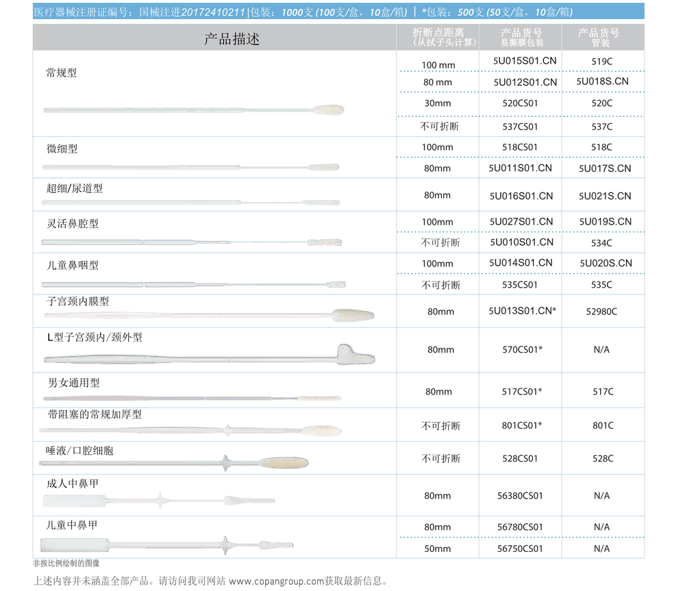Click product code 535CS01
685x591 pixels.
tap(520, 285)
